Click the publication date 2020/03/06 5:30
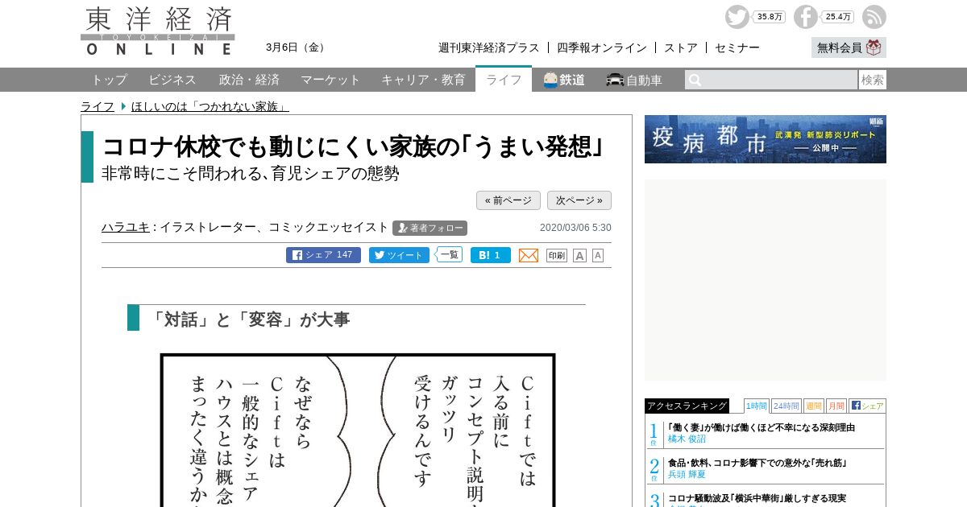Viewport: 967px width, 507px height. point(575,228)
